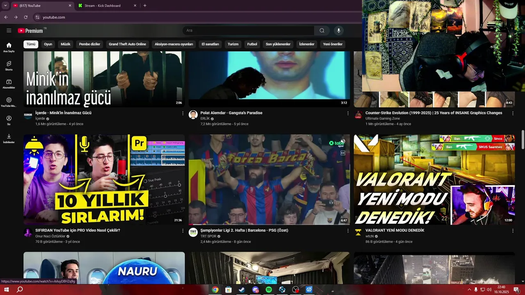This screenshot has width=525, height=295.
Task: Open the Windows Start menu
Action: pyautogui.click(x=6, y=290)
